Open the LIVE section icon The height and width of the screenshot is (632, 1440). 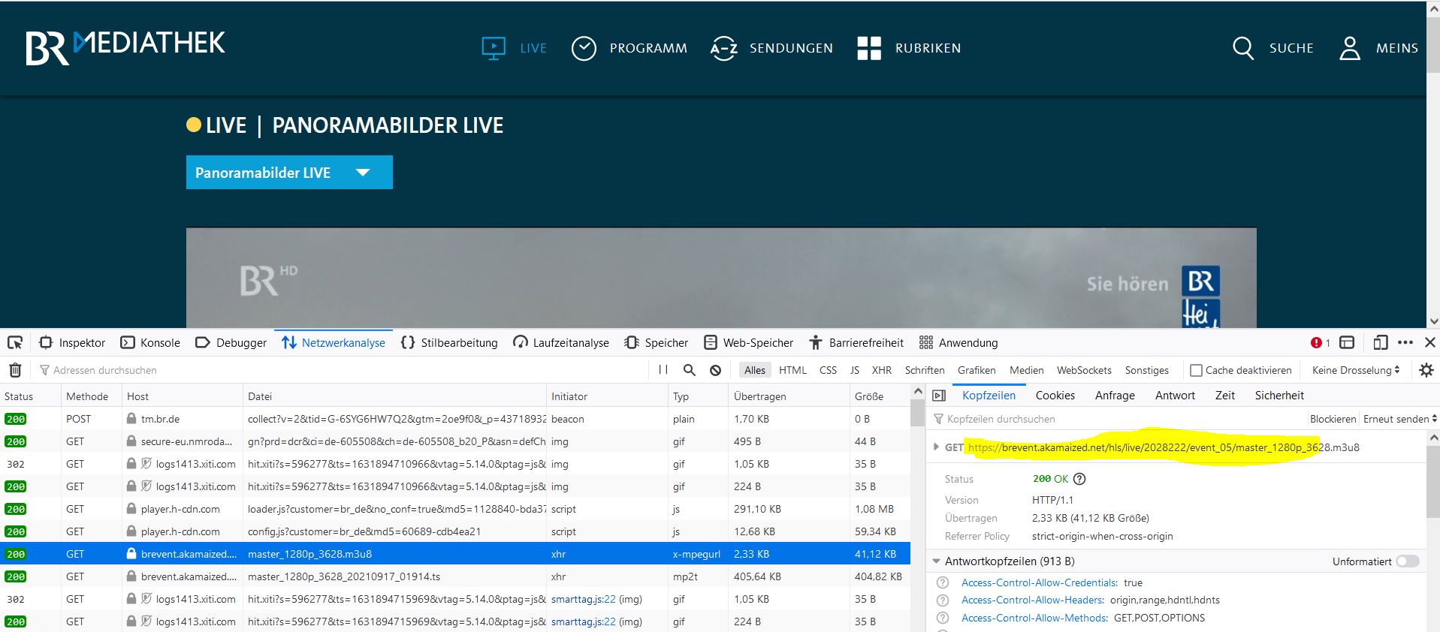click(x=494, y=48)
